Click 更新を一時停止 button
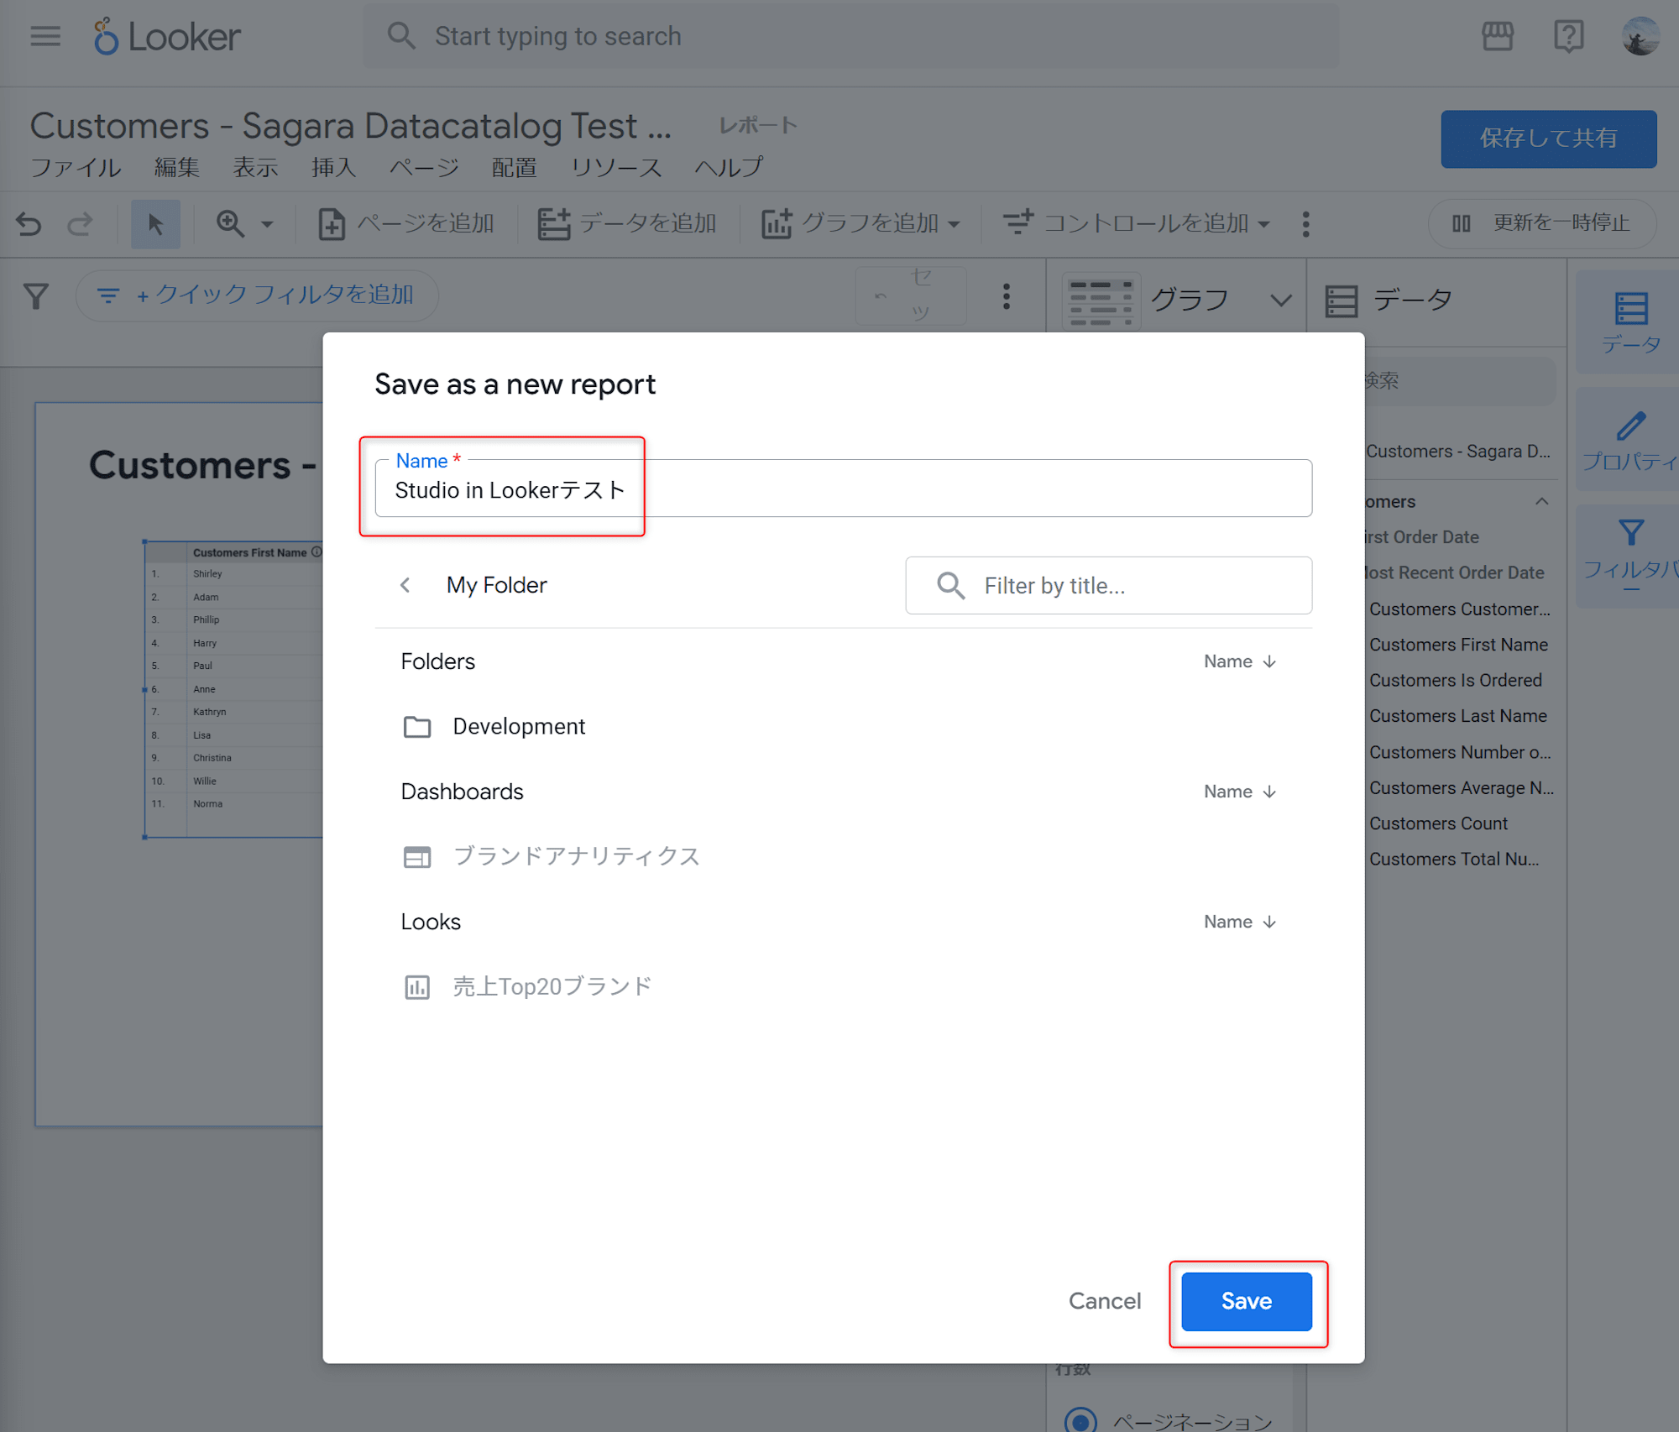This screenshot has height=1432, width=1679. (x=1541, y=223)
